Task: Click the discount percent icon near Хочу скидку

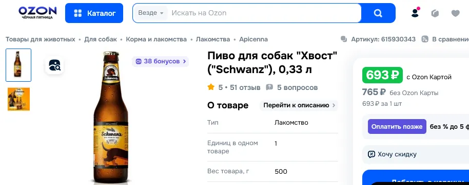Action: click(x=371, y=154)
